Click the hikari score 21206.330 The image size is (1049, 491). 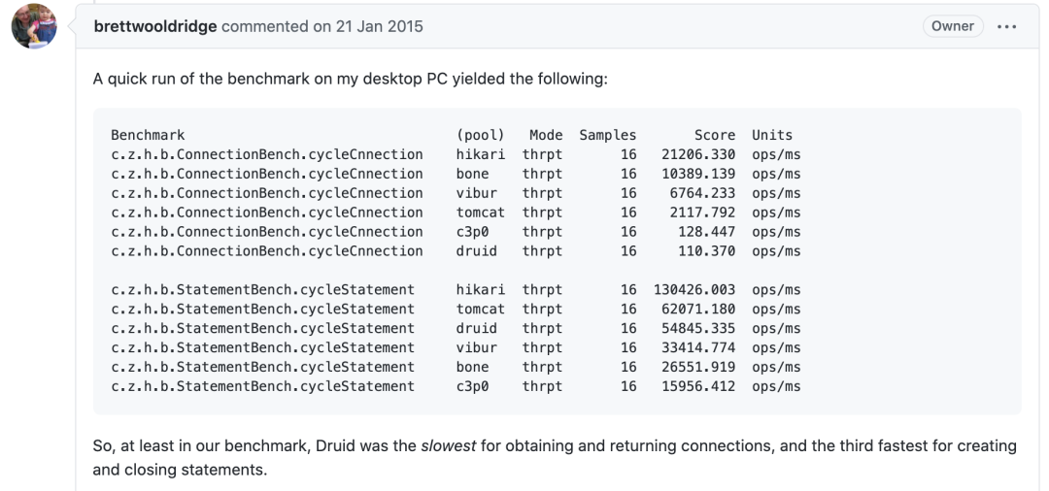coord(698,154)
